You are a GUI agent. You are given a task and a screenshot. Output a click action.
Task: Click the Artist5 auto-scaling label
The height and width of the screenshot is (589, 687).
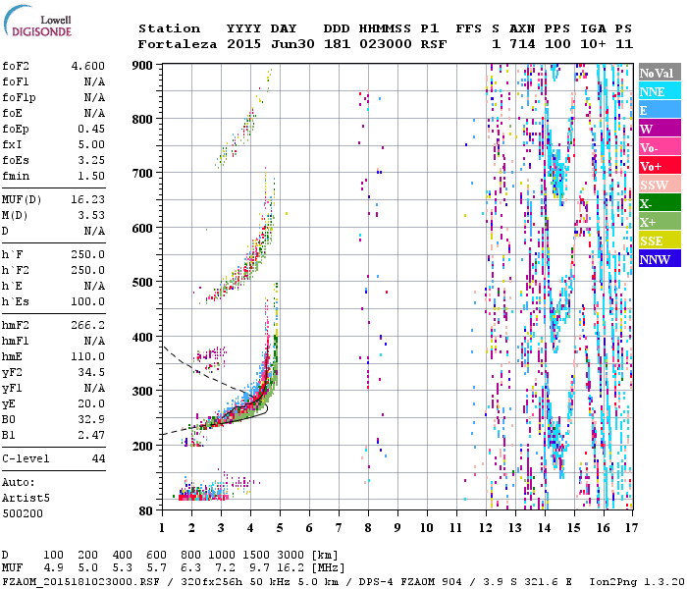[x=26, y=499]
